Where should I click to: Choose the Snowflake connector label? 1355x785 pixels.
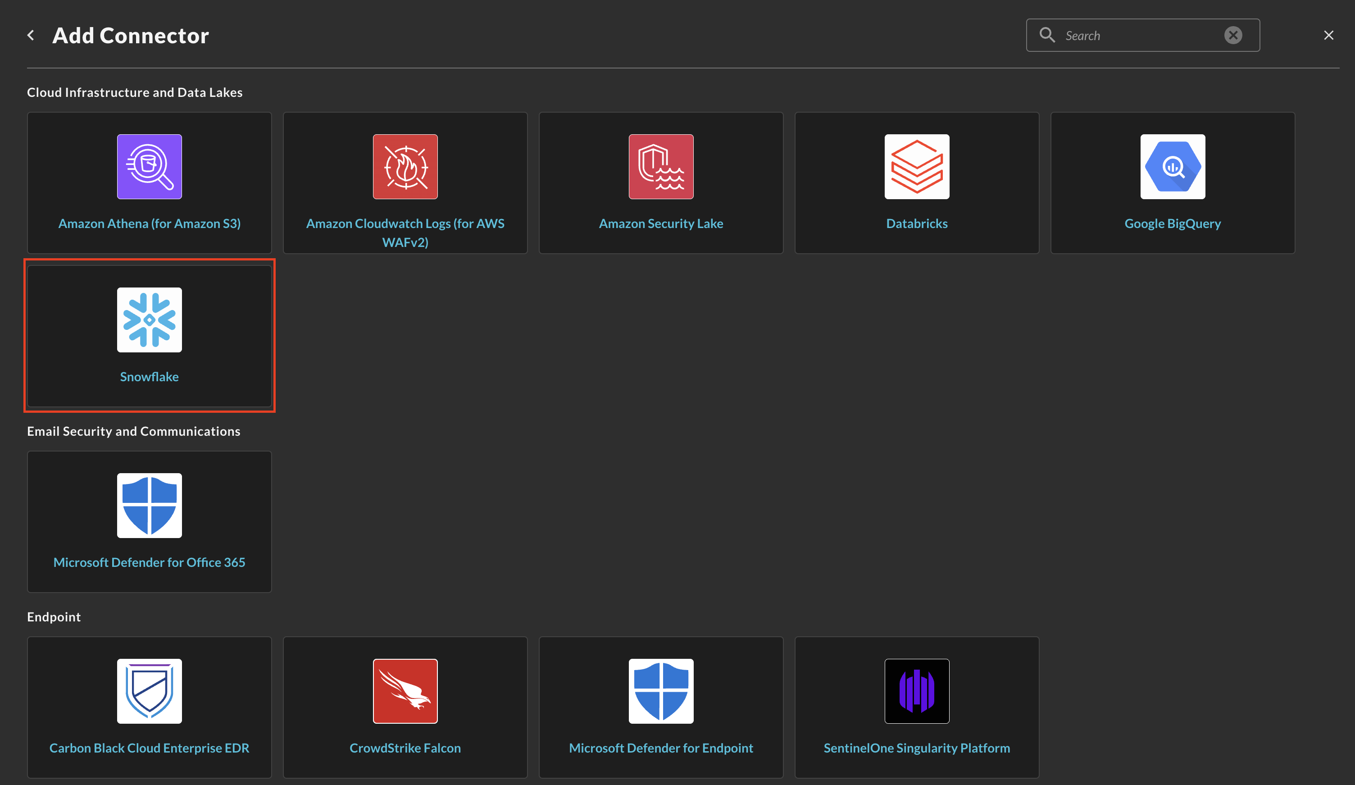[x=150, y=377]
